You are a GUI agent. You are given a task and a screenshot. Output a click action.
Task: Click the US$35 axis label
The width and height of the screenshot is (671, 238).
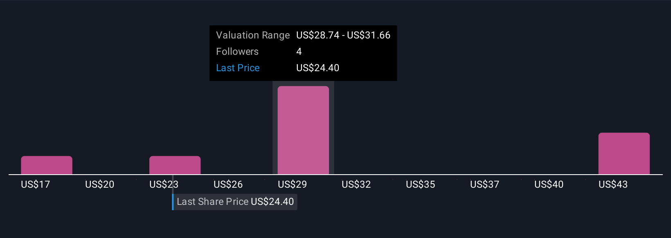coord(421,184)
